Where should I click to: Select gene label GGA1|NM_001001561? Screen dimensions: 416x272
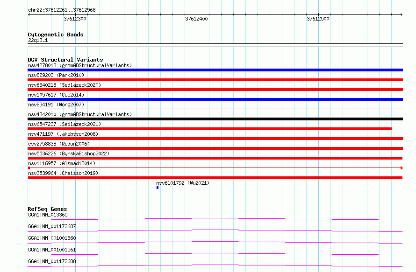[52, 250]
